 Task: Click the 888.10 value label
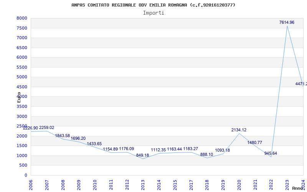(x=206, y=155)
